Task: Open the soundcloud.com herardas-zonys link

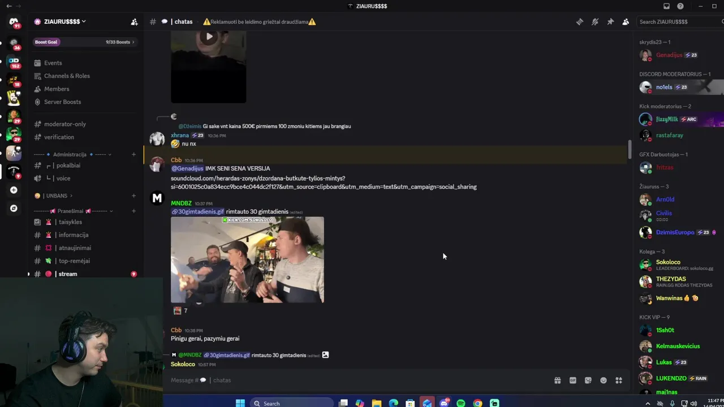Action: pos(324,183)
